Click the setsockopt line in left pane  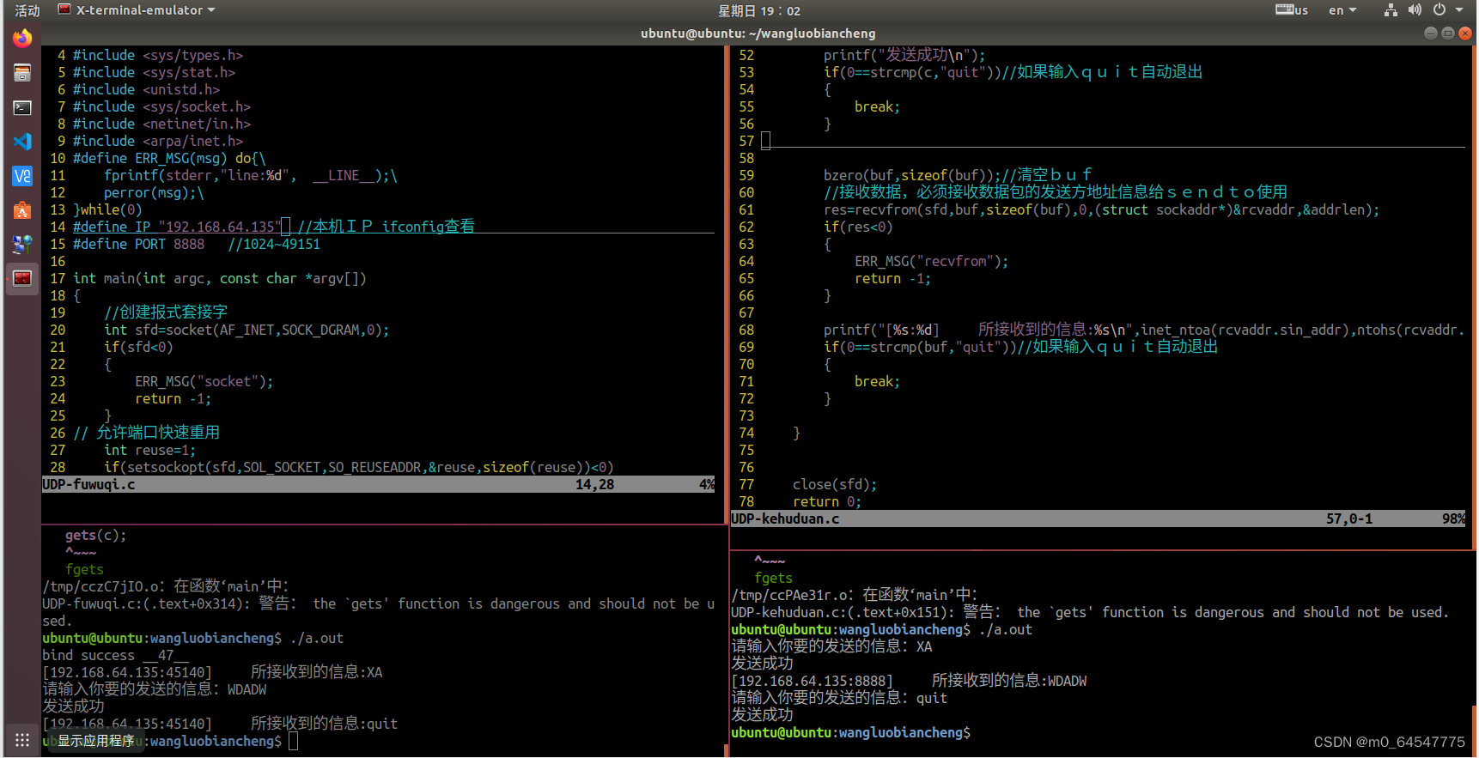pyautogui.click(x=359, y=467)
